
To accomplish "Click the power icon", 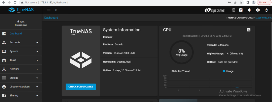I will pos(266,10).
